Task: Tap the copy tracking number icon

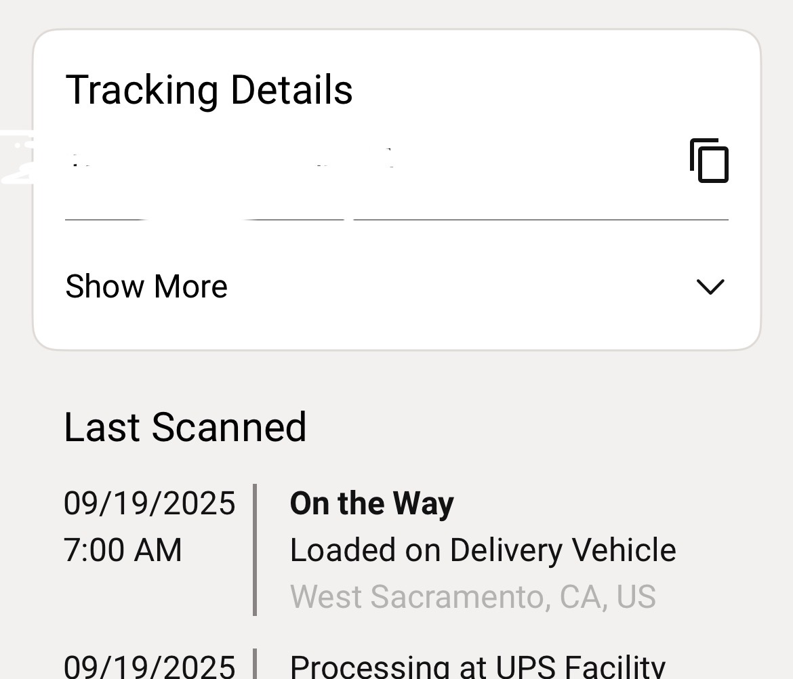Action: pos(709,161)
